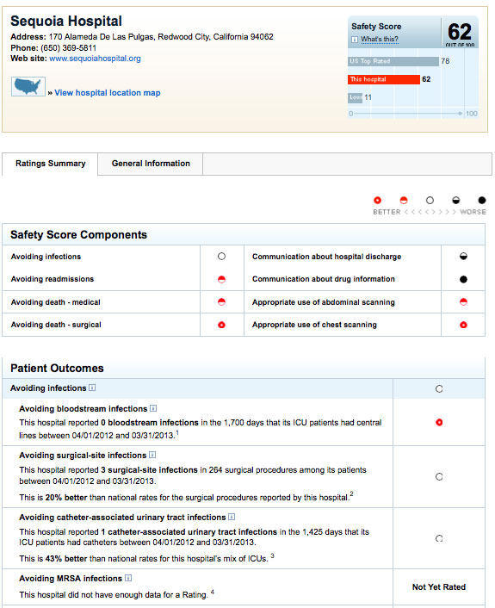495x608 pixels.
Task: Click rating circle in Avoiding infections header row
Action: point(439,388)
